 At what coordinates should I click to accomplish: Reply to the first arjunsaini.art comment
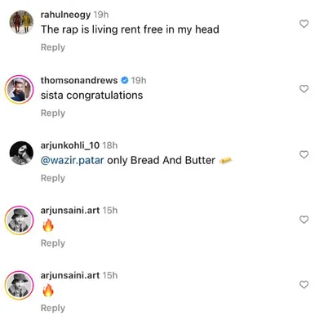[x=53, y=243]
